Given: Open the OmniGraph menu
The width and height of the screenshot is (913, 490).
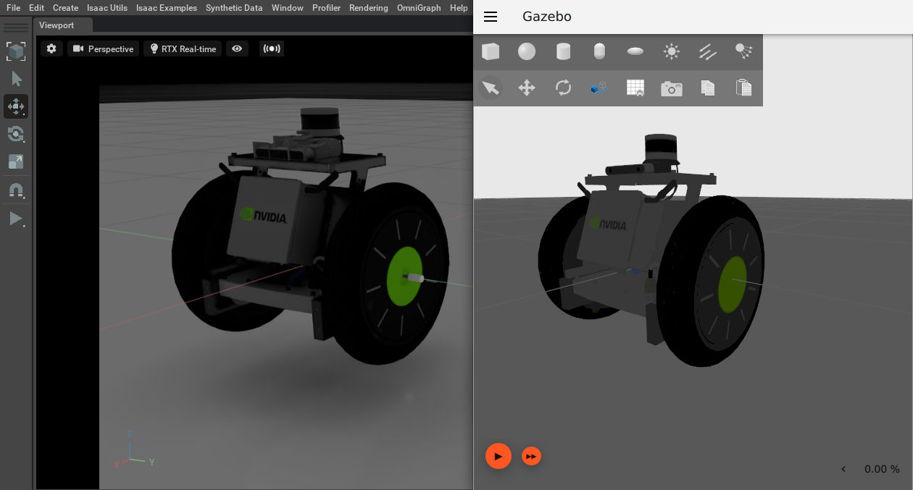Looking at the screenshot, I should click(x=420, y=8).
